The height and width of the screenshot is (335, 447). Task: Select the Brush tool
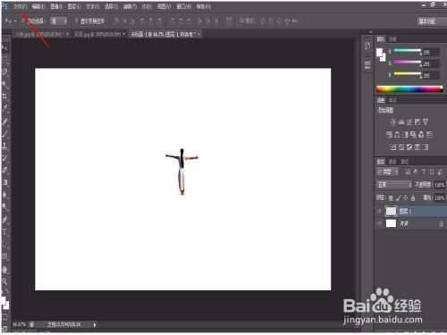(x=5, y=134)
